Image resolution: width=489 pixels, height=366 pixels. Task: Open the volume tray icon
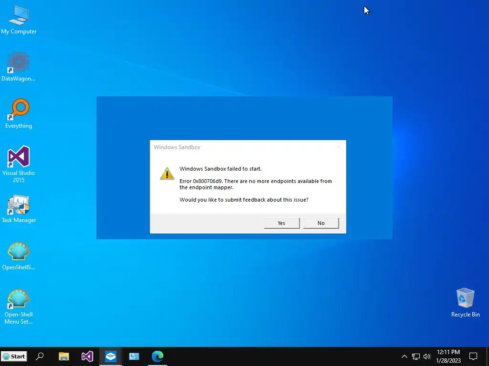pyautogui.click(x=426, y=356)
